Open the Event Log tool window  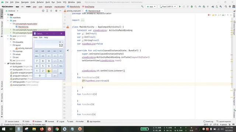coord(208,121)
